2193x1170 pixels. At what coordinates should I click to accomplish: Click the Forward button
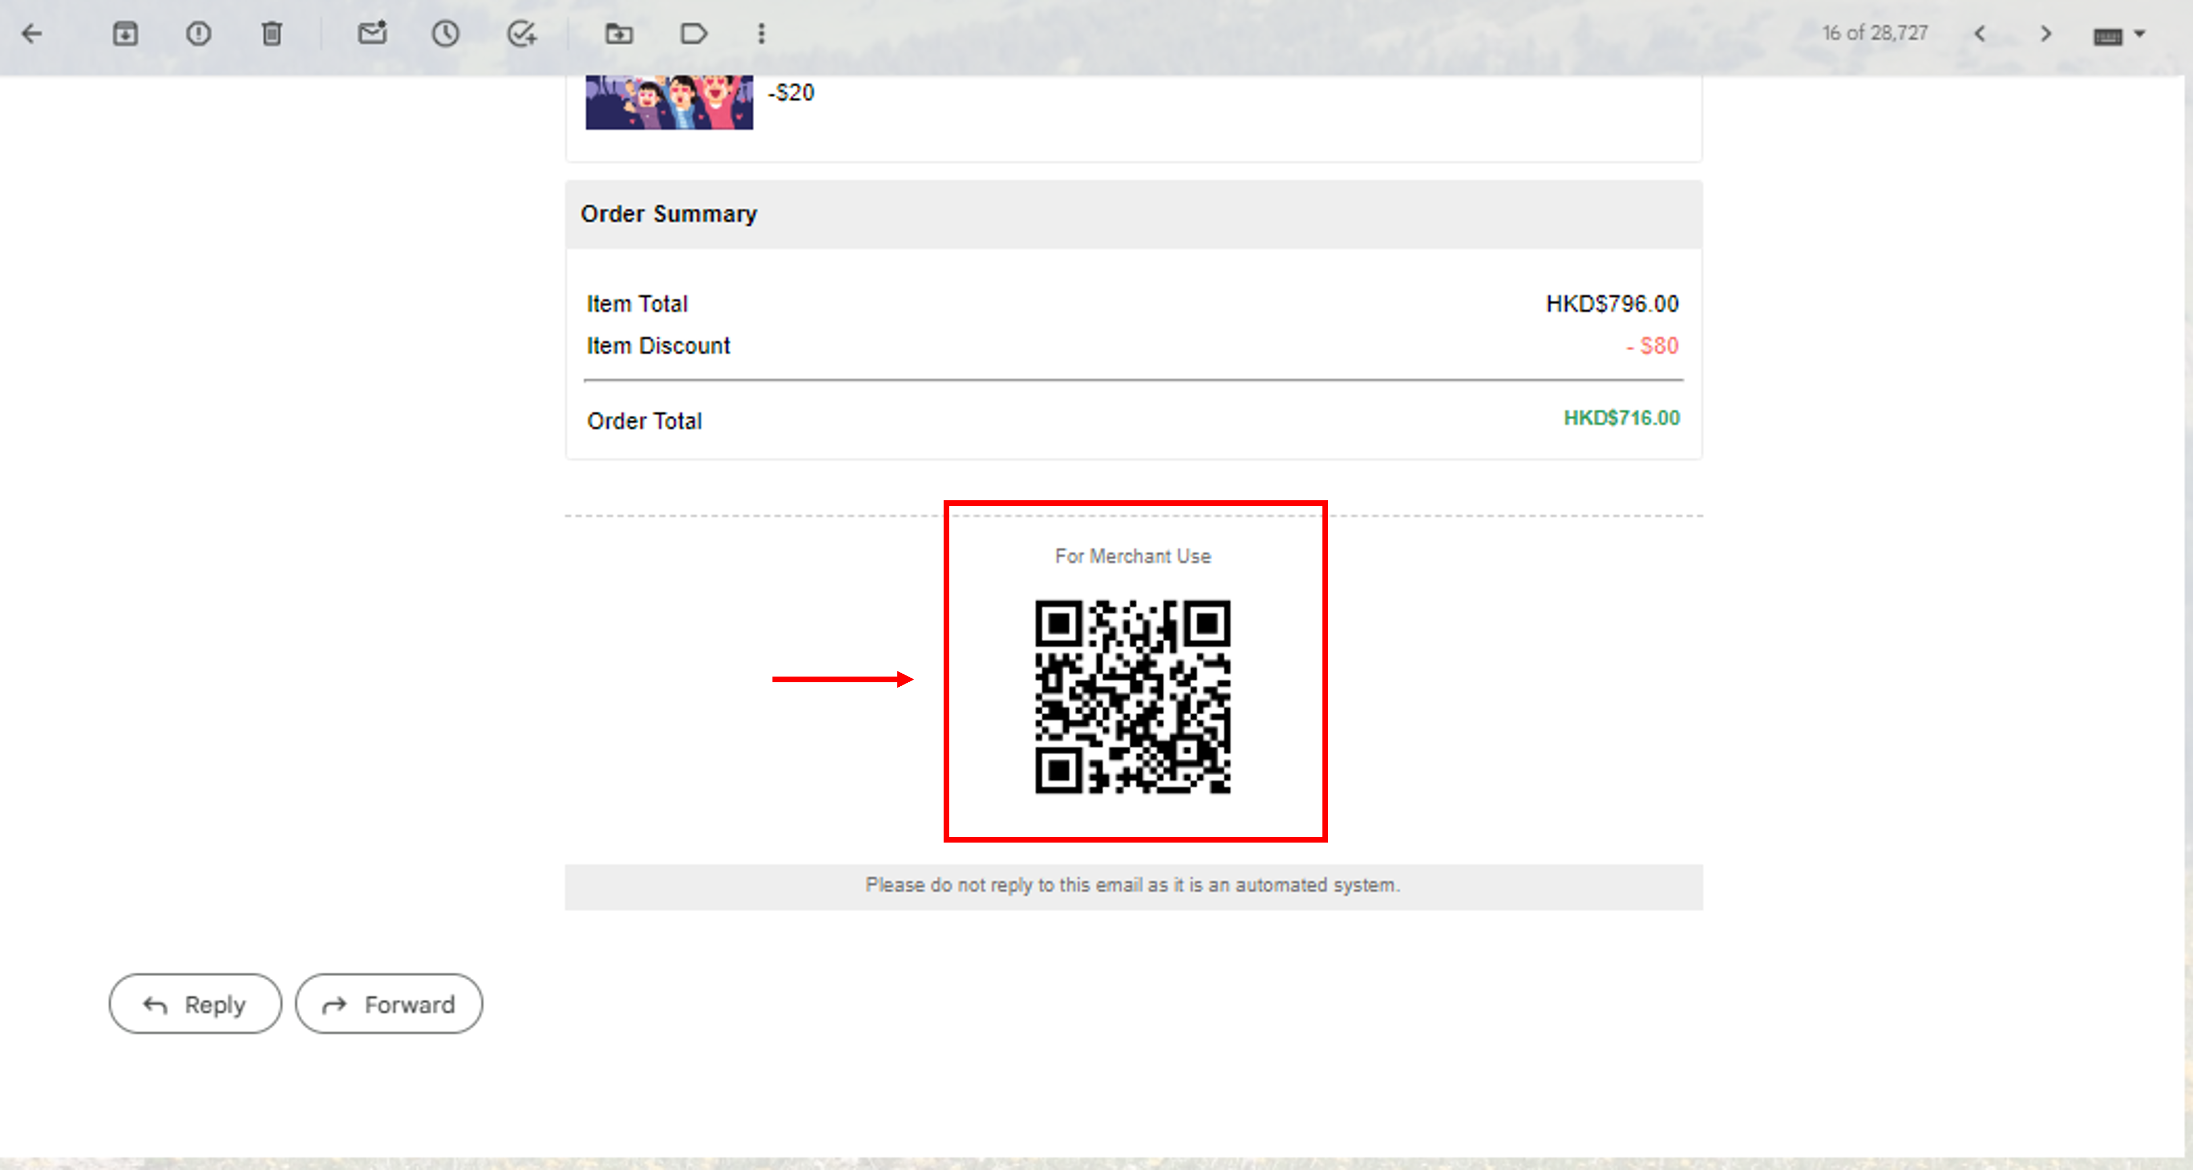(x=389, y=1004)
